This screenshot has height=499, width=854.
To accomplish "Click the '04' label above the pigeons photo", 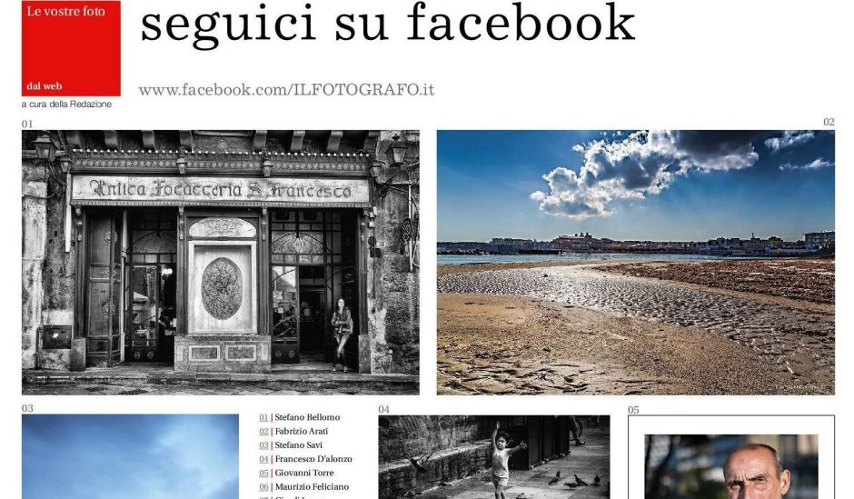I will 383,410.
